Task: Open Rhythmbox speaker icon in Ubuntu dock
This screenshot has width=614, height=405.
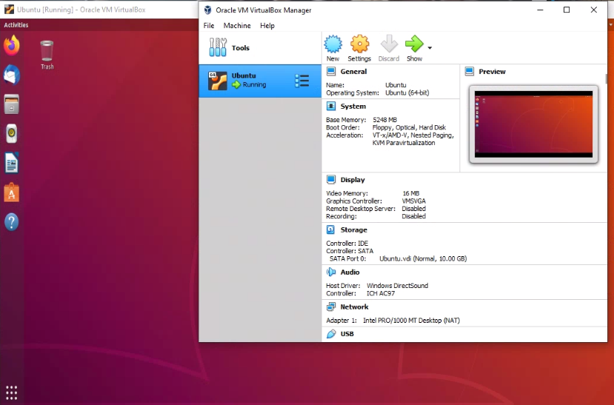Action: click(12, 133)
